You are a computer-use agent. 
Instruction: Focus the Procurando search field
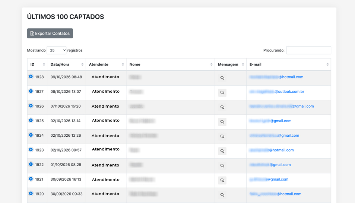308,50
